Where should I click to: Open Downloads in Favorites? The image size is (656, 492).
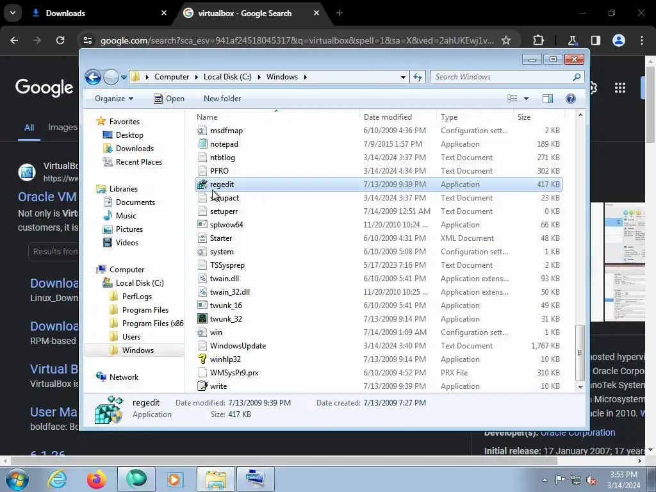128,149
